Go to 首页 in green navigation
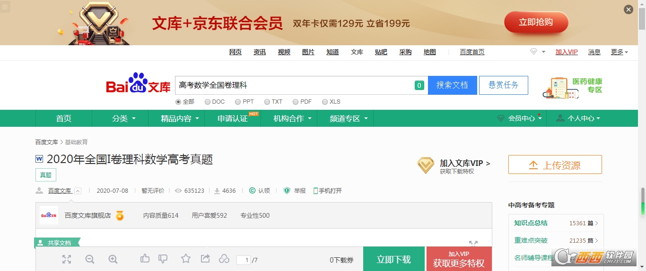Screen dimensions: 646x271 [64, 118]
